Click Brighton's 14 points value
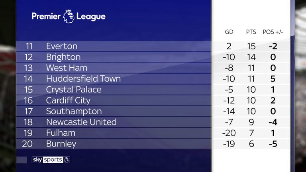Screen dimensions: 306x172 [x=251, y=57]
